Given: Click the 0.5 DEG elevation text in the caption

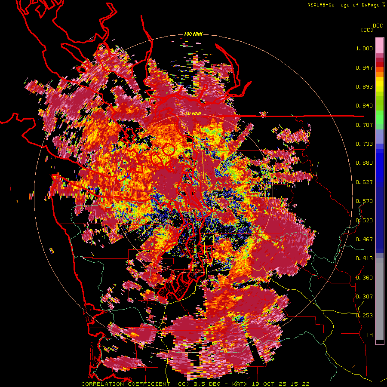Looking at the screenshot, I should (207, 384).
